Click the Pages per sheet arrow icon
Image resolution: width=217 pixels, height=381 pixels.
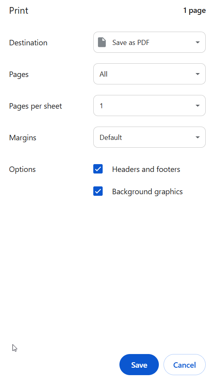pyautogui.click(x=197, y=106)
